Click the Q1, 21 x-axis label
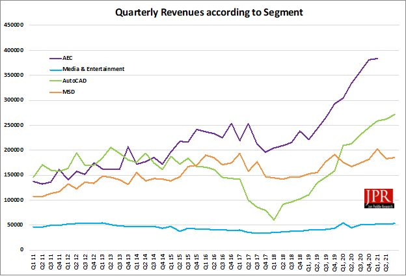Screen dimensions: 406x276 pos(377,262)
